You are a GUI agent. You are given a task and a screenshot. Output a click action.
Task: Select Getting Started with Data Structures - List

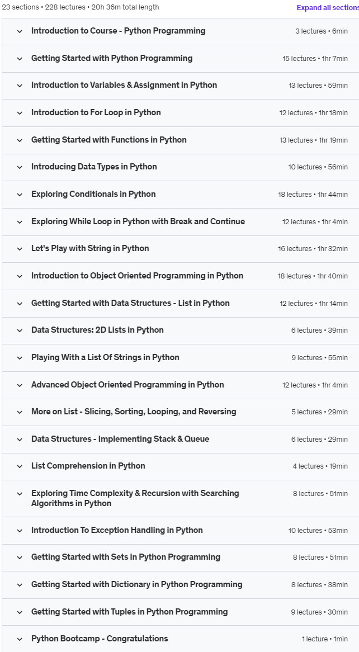point(130,303)
